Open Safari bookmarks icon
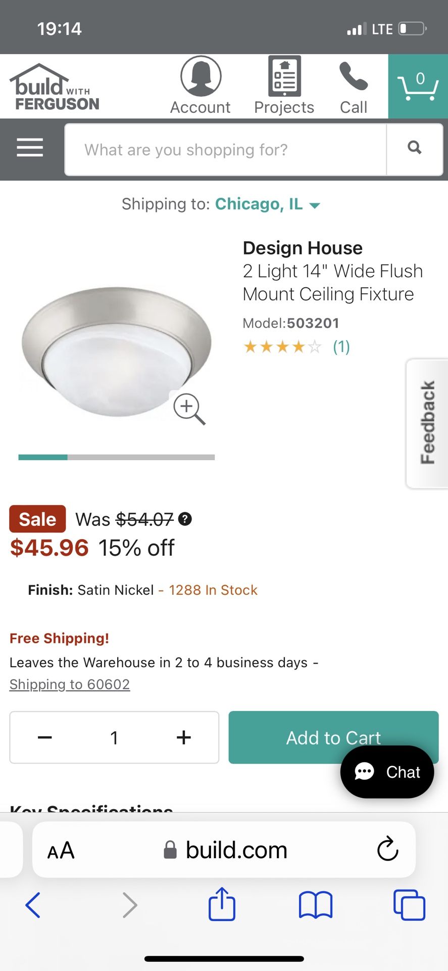 pos(315,906)
